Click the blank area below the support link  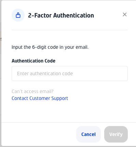point(70,112)
